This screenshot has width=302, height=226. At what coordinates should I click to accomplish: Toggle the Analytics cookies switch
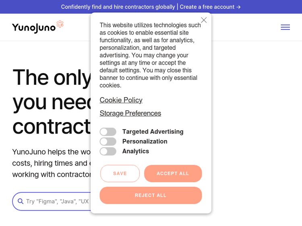click(x=108, y=151)
